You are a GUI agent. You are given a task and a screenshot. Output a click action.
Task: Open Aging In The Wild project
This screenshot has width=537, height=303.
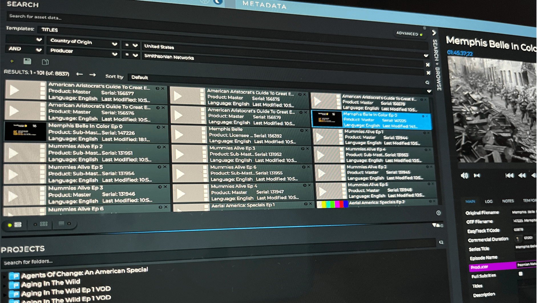pos(51,283)
